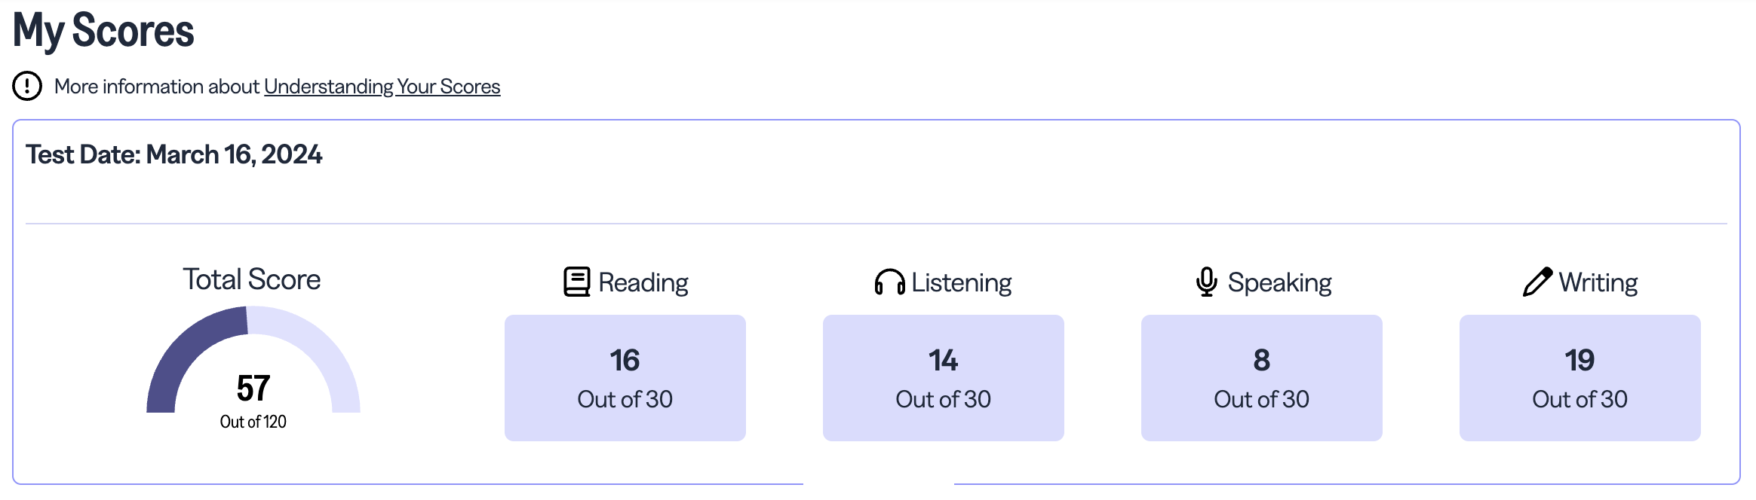Screen dimensions: 1756x500
Task: Click the Reading book icon
Action: pos(577,282)
